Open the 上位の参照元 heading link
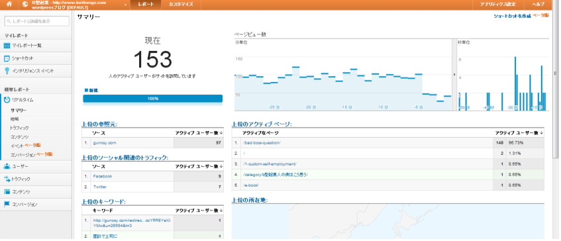Screen dimensions: 561x241 coord(99,124)
